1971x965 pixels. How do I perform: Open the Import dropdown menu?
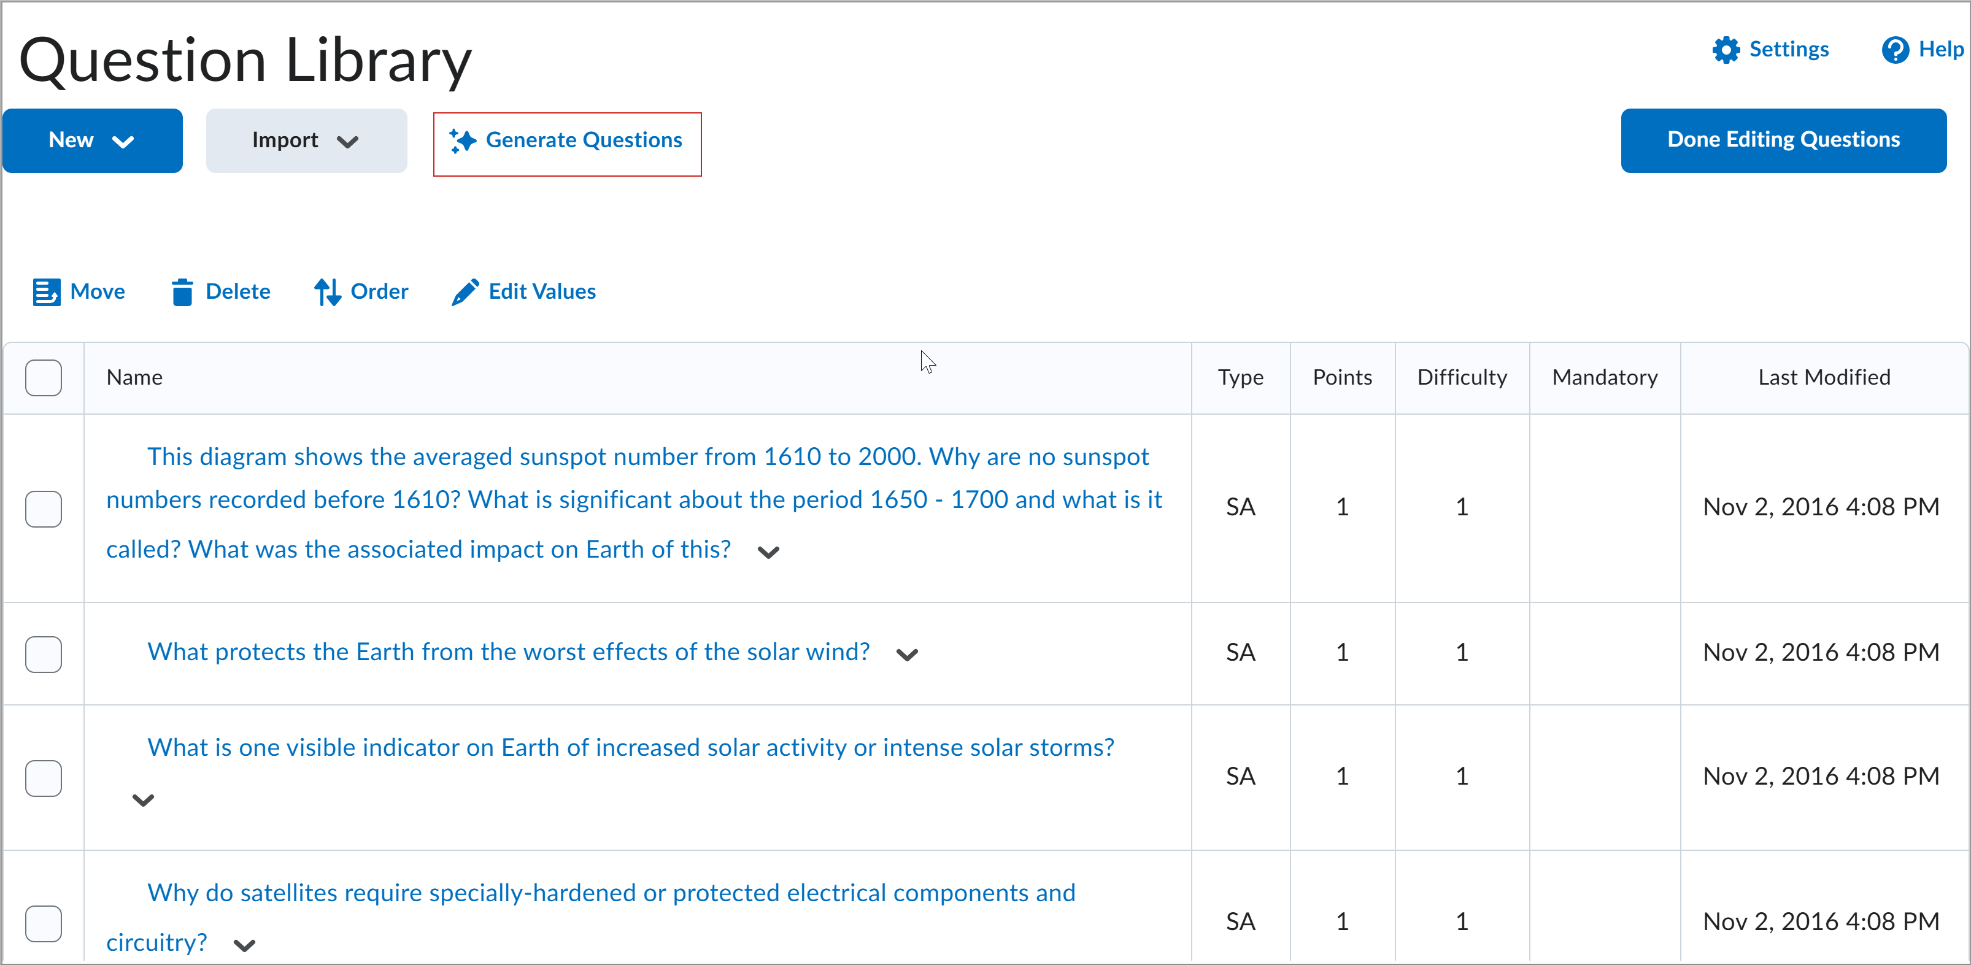click(x=306, y=140)
